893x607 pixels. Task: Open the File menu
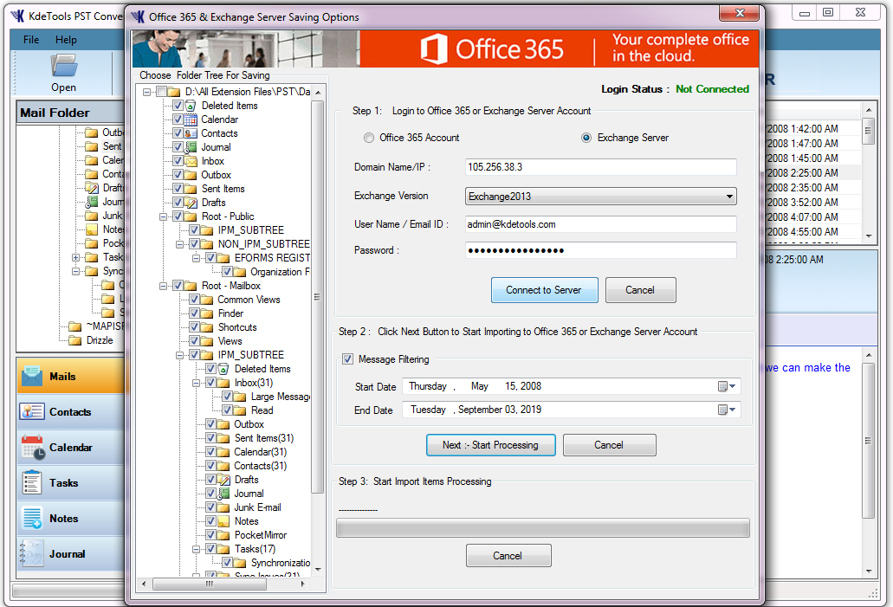pyautogui.click(x=30, y=39)
